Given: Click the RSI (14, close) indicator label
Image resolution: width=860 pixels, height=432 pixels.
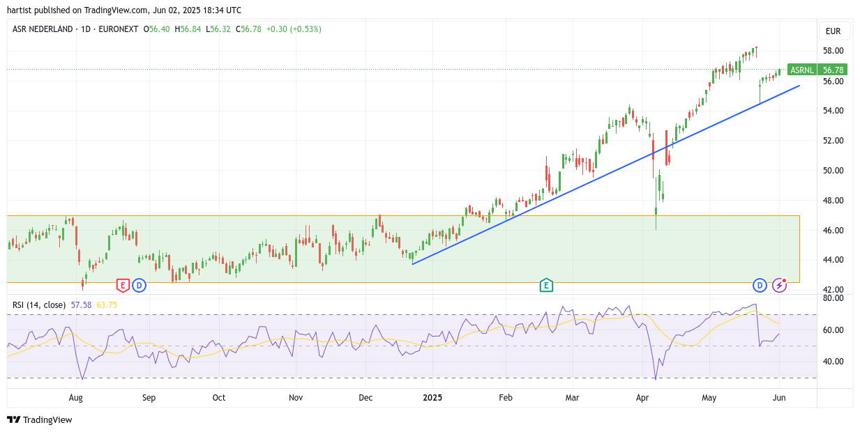Looking at the screenshot, I should click(x=39, y=304).
